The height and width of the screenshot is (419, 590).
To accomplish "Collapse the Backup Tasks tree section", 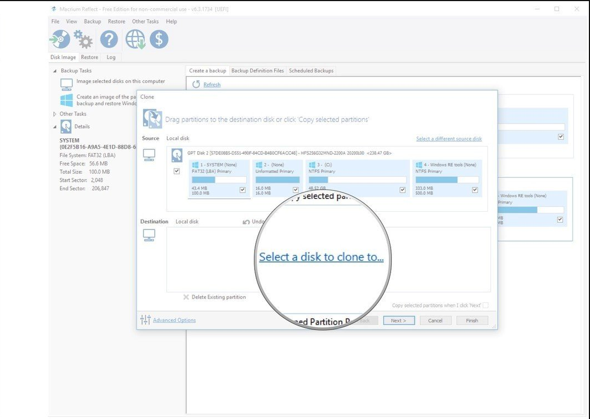I will [x=55, y=71].
